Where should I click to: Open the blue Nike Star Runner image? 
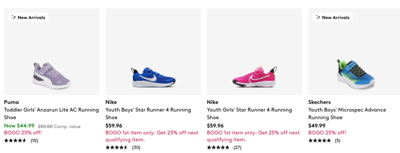(153, 76)
